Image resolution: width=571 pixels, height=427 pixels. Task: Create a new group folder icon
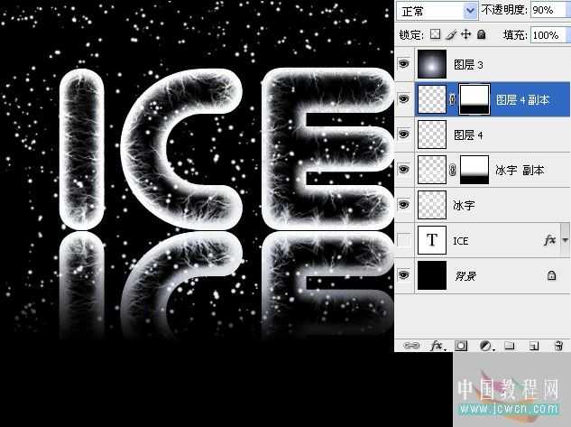point(509,346)
